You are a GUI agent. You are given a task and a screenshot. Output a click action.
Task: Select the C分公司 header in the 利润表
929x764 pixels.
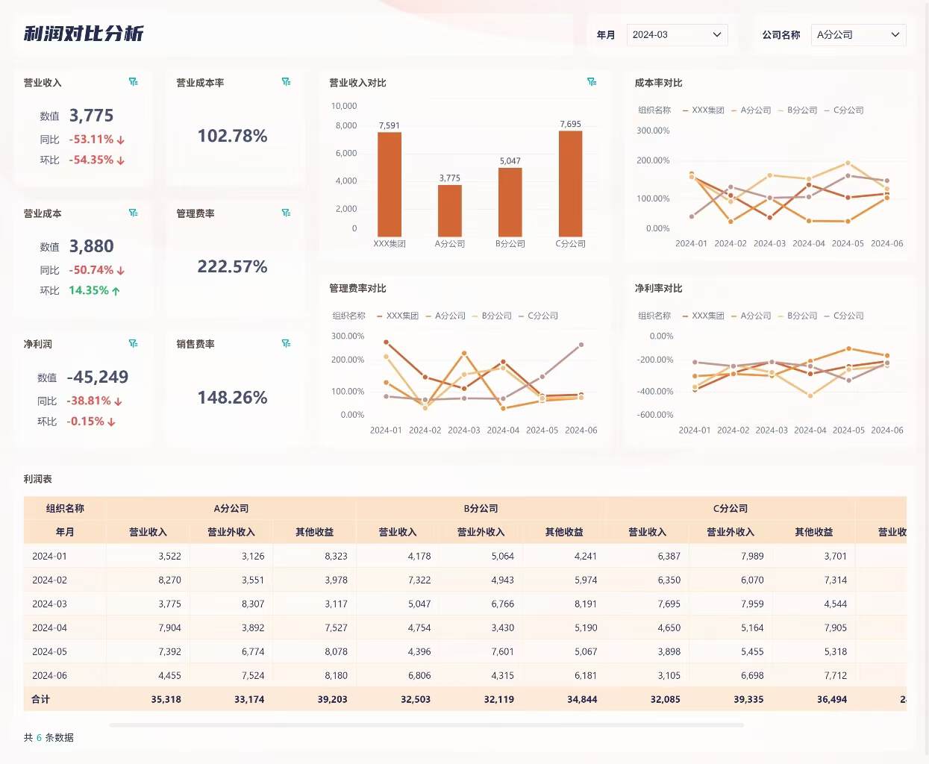(732, 508)
